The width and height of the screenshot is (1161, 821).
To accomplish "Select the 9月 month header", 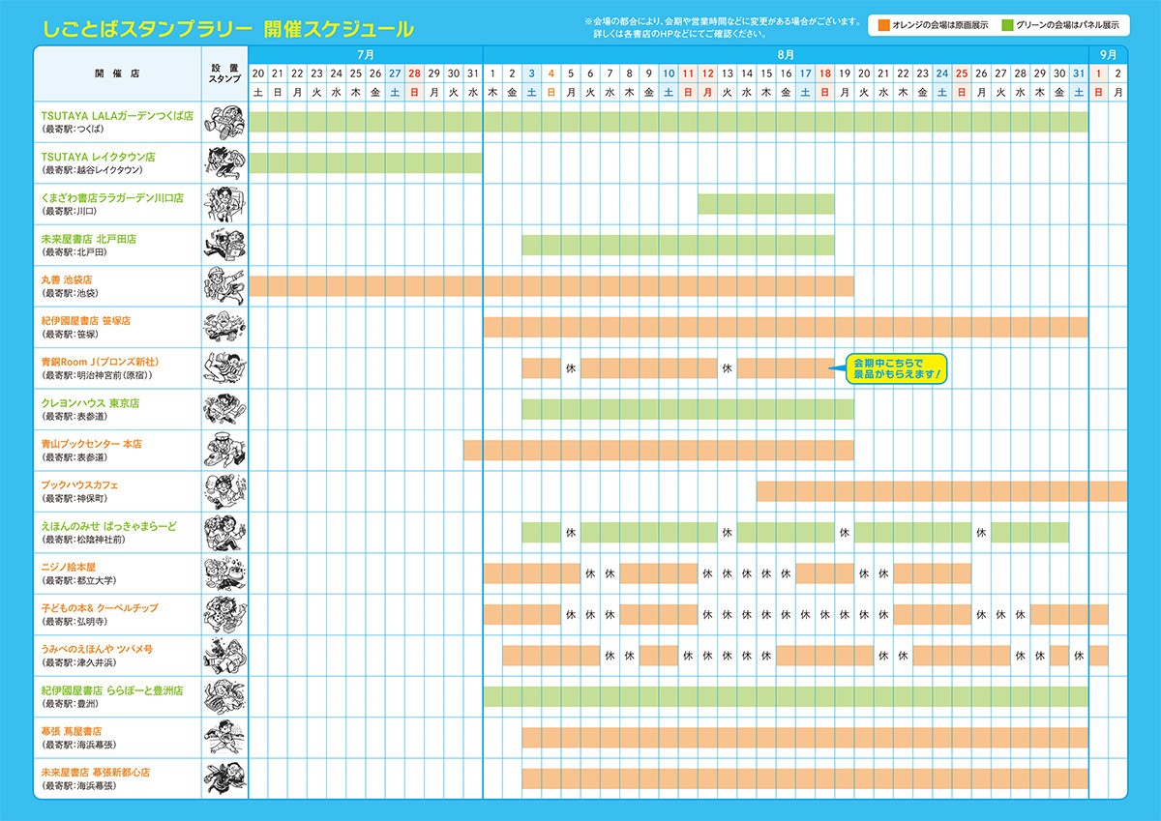I will coord(1109,54).
